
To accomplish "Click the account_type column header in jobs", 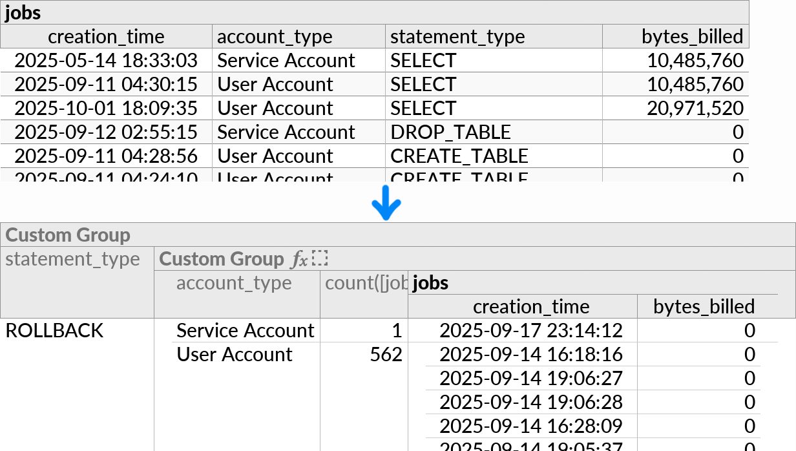I will (x=275, y=36).
